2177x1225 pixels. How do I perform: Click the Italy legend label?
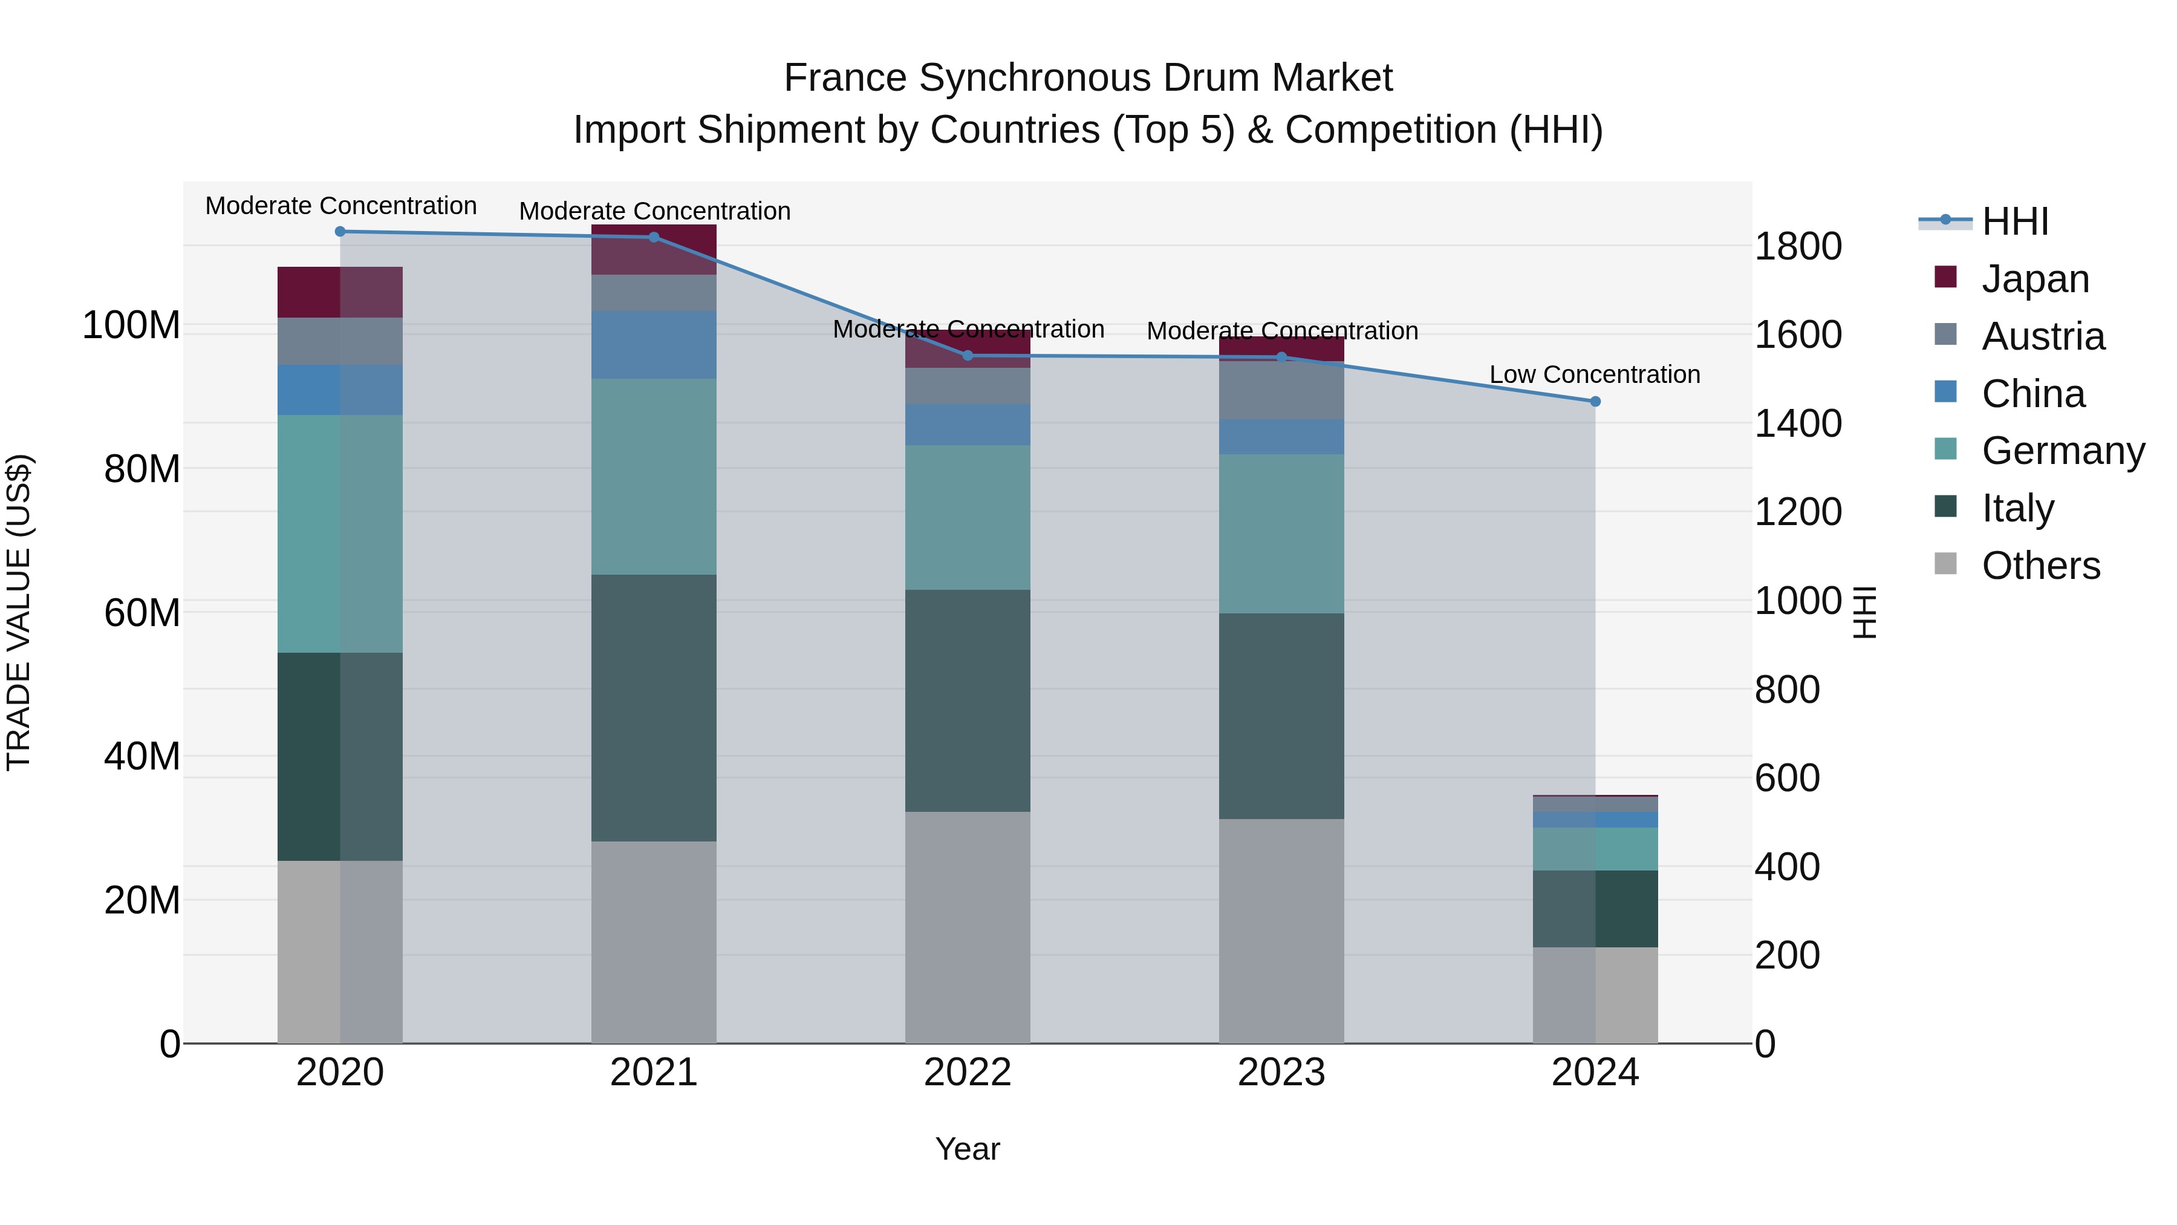[2018, 508]
